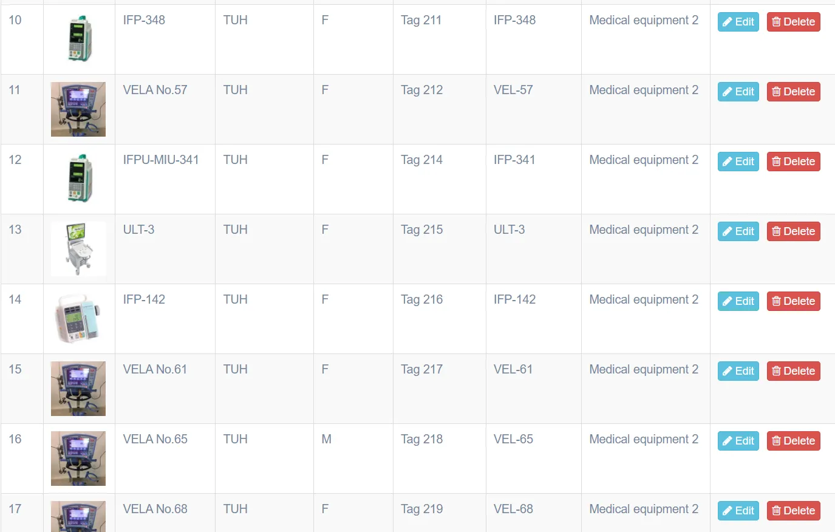The width and height of the screenshot is (835, 532).
Task: Edit the VELA No.68 entry
Action: [738, 511]
